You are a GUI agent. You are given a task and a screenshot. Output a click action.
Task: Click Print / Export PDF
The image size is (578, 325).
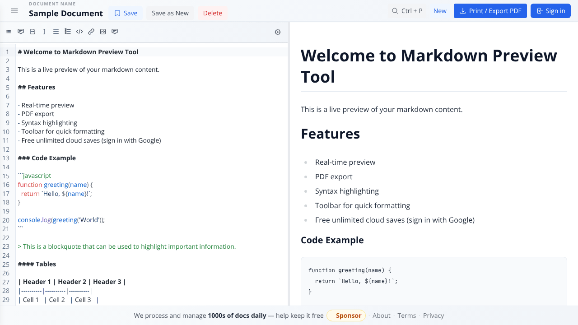(490, 11)
